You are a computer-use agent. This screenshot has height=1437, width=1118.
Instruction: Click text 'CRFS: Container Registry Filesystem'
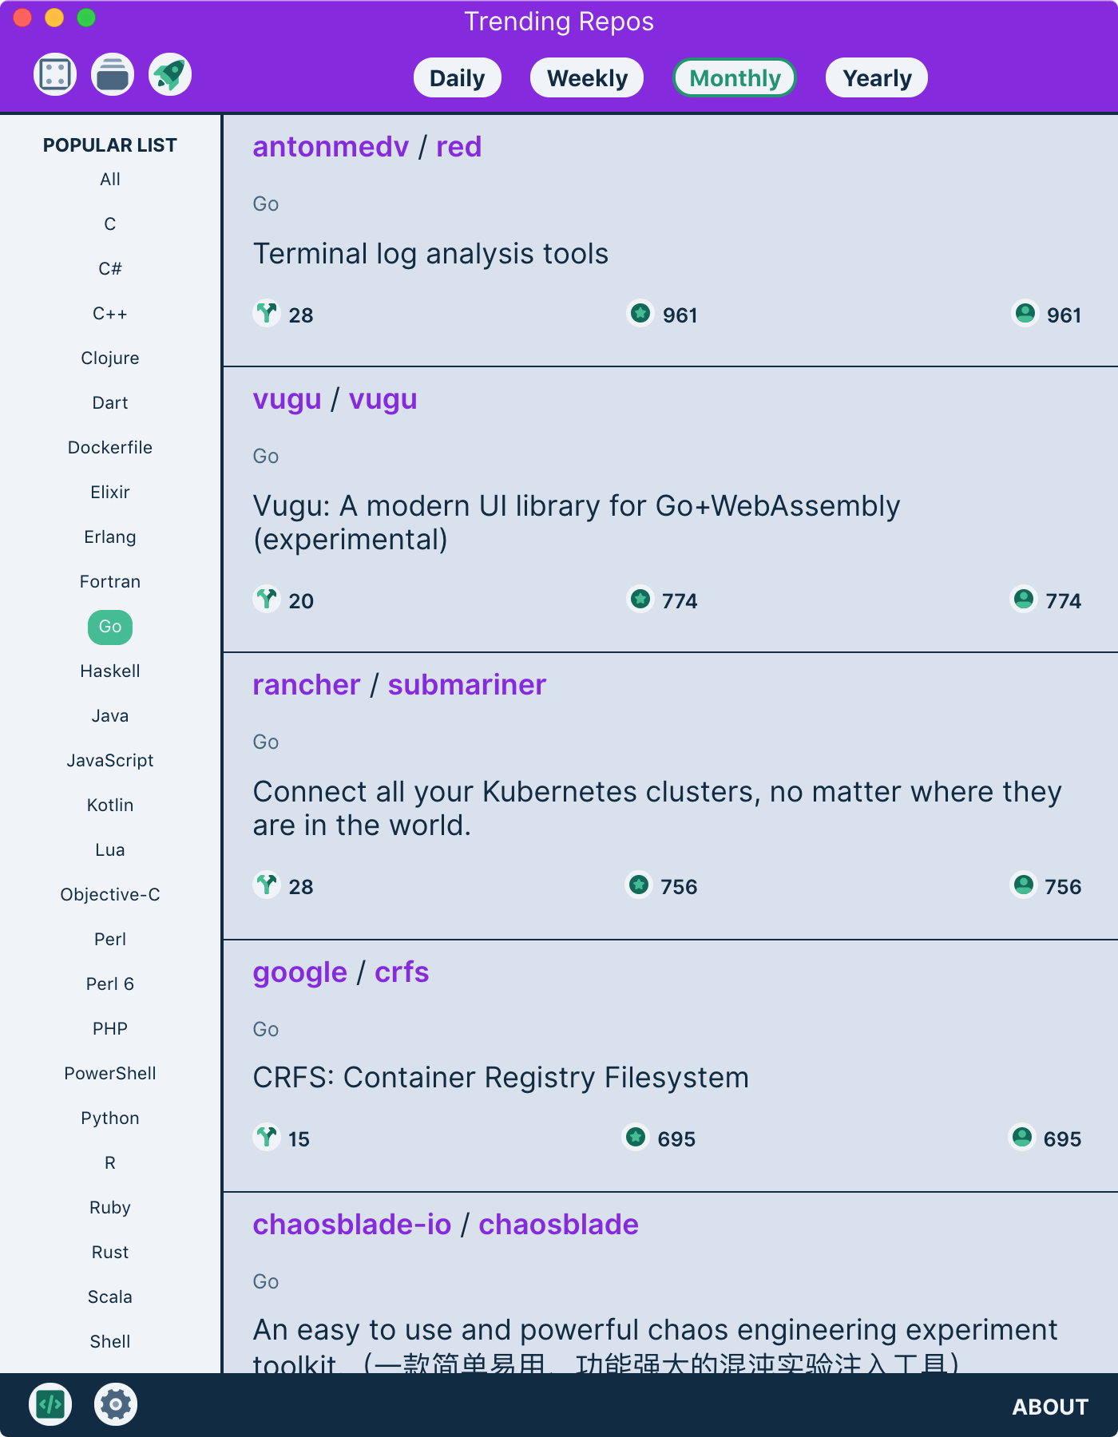tap(501, 1078)
